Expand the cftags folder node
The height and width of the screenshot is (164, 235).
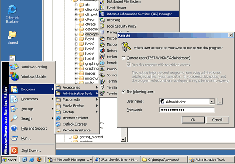pyautogui.click(x=76, y=19)
